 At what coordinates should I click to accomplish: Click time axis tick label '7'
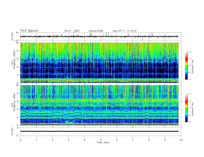(x=133, y=140)
